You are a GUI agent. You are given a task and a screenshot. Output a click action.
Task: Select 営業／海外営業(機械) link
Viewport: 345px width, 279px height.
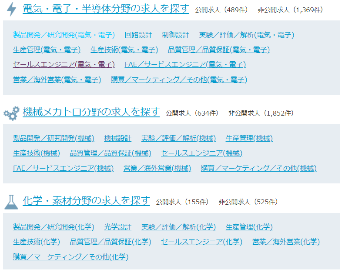[157, 169]
